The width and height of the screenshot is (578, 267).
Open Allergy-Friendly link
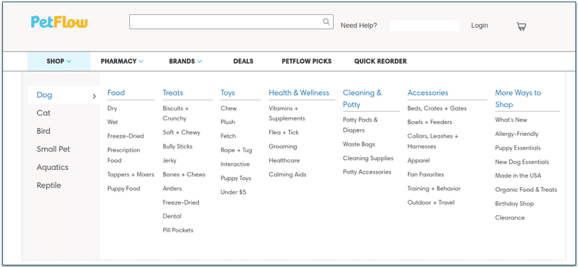517,134
